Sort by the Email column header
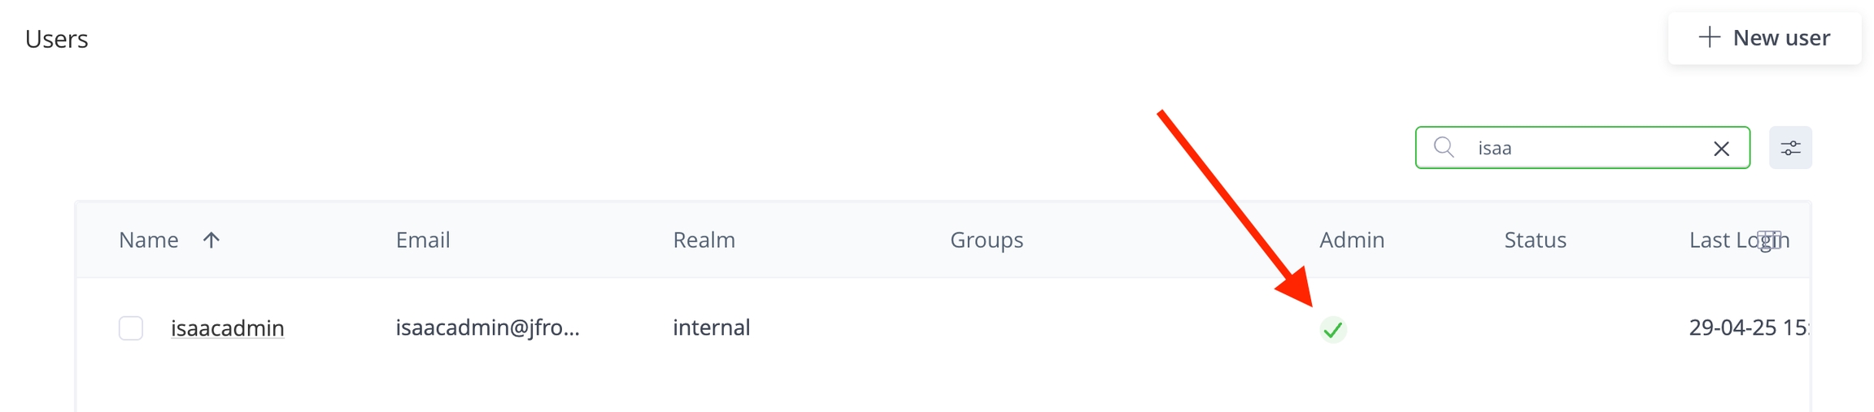The image size is (1874, 412). coord(423,240)
